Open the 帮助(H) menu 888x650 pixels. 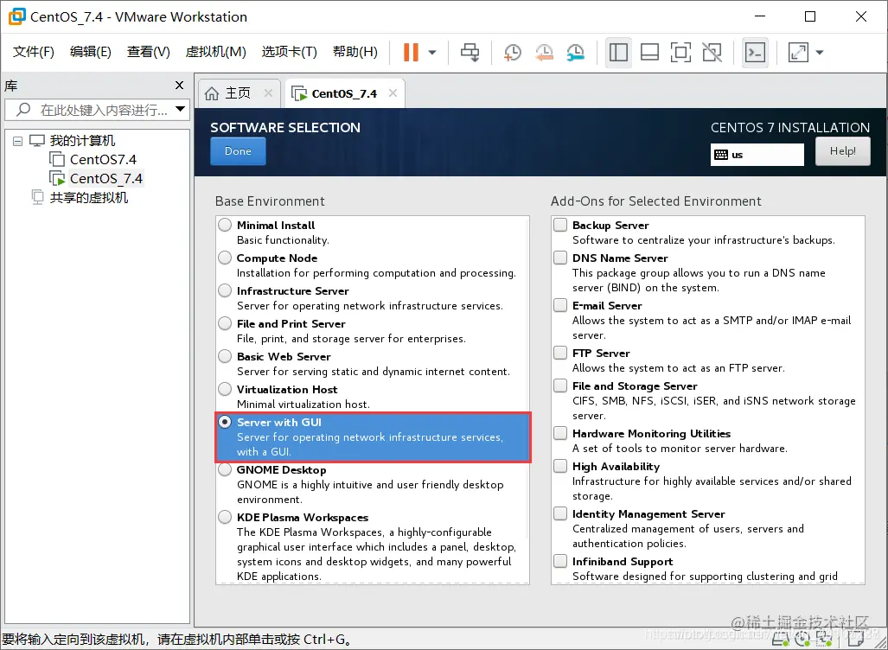pyautogui.click(x=355, y=52)
